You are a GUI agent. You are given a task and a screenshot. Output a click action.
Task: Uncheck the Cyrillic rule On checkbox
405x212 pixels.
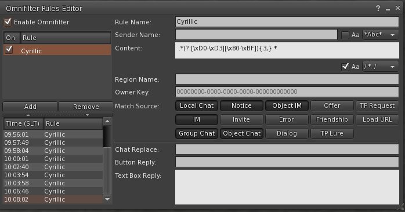[9, 49]
